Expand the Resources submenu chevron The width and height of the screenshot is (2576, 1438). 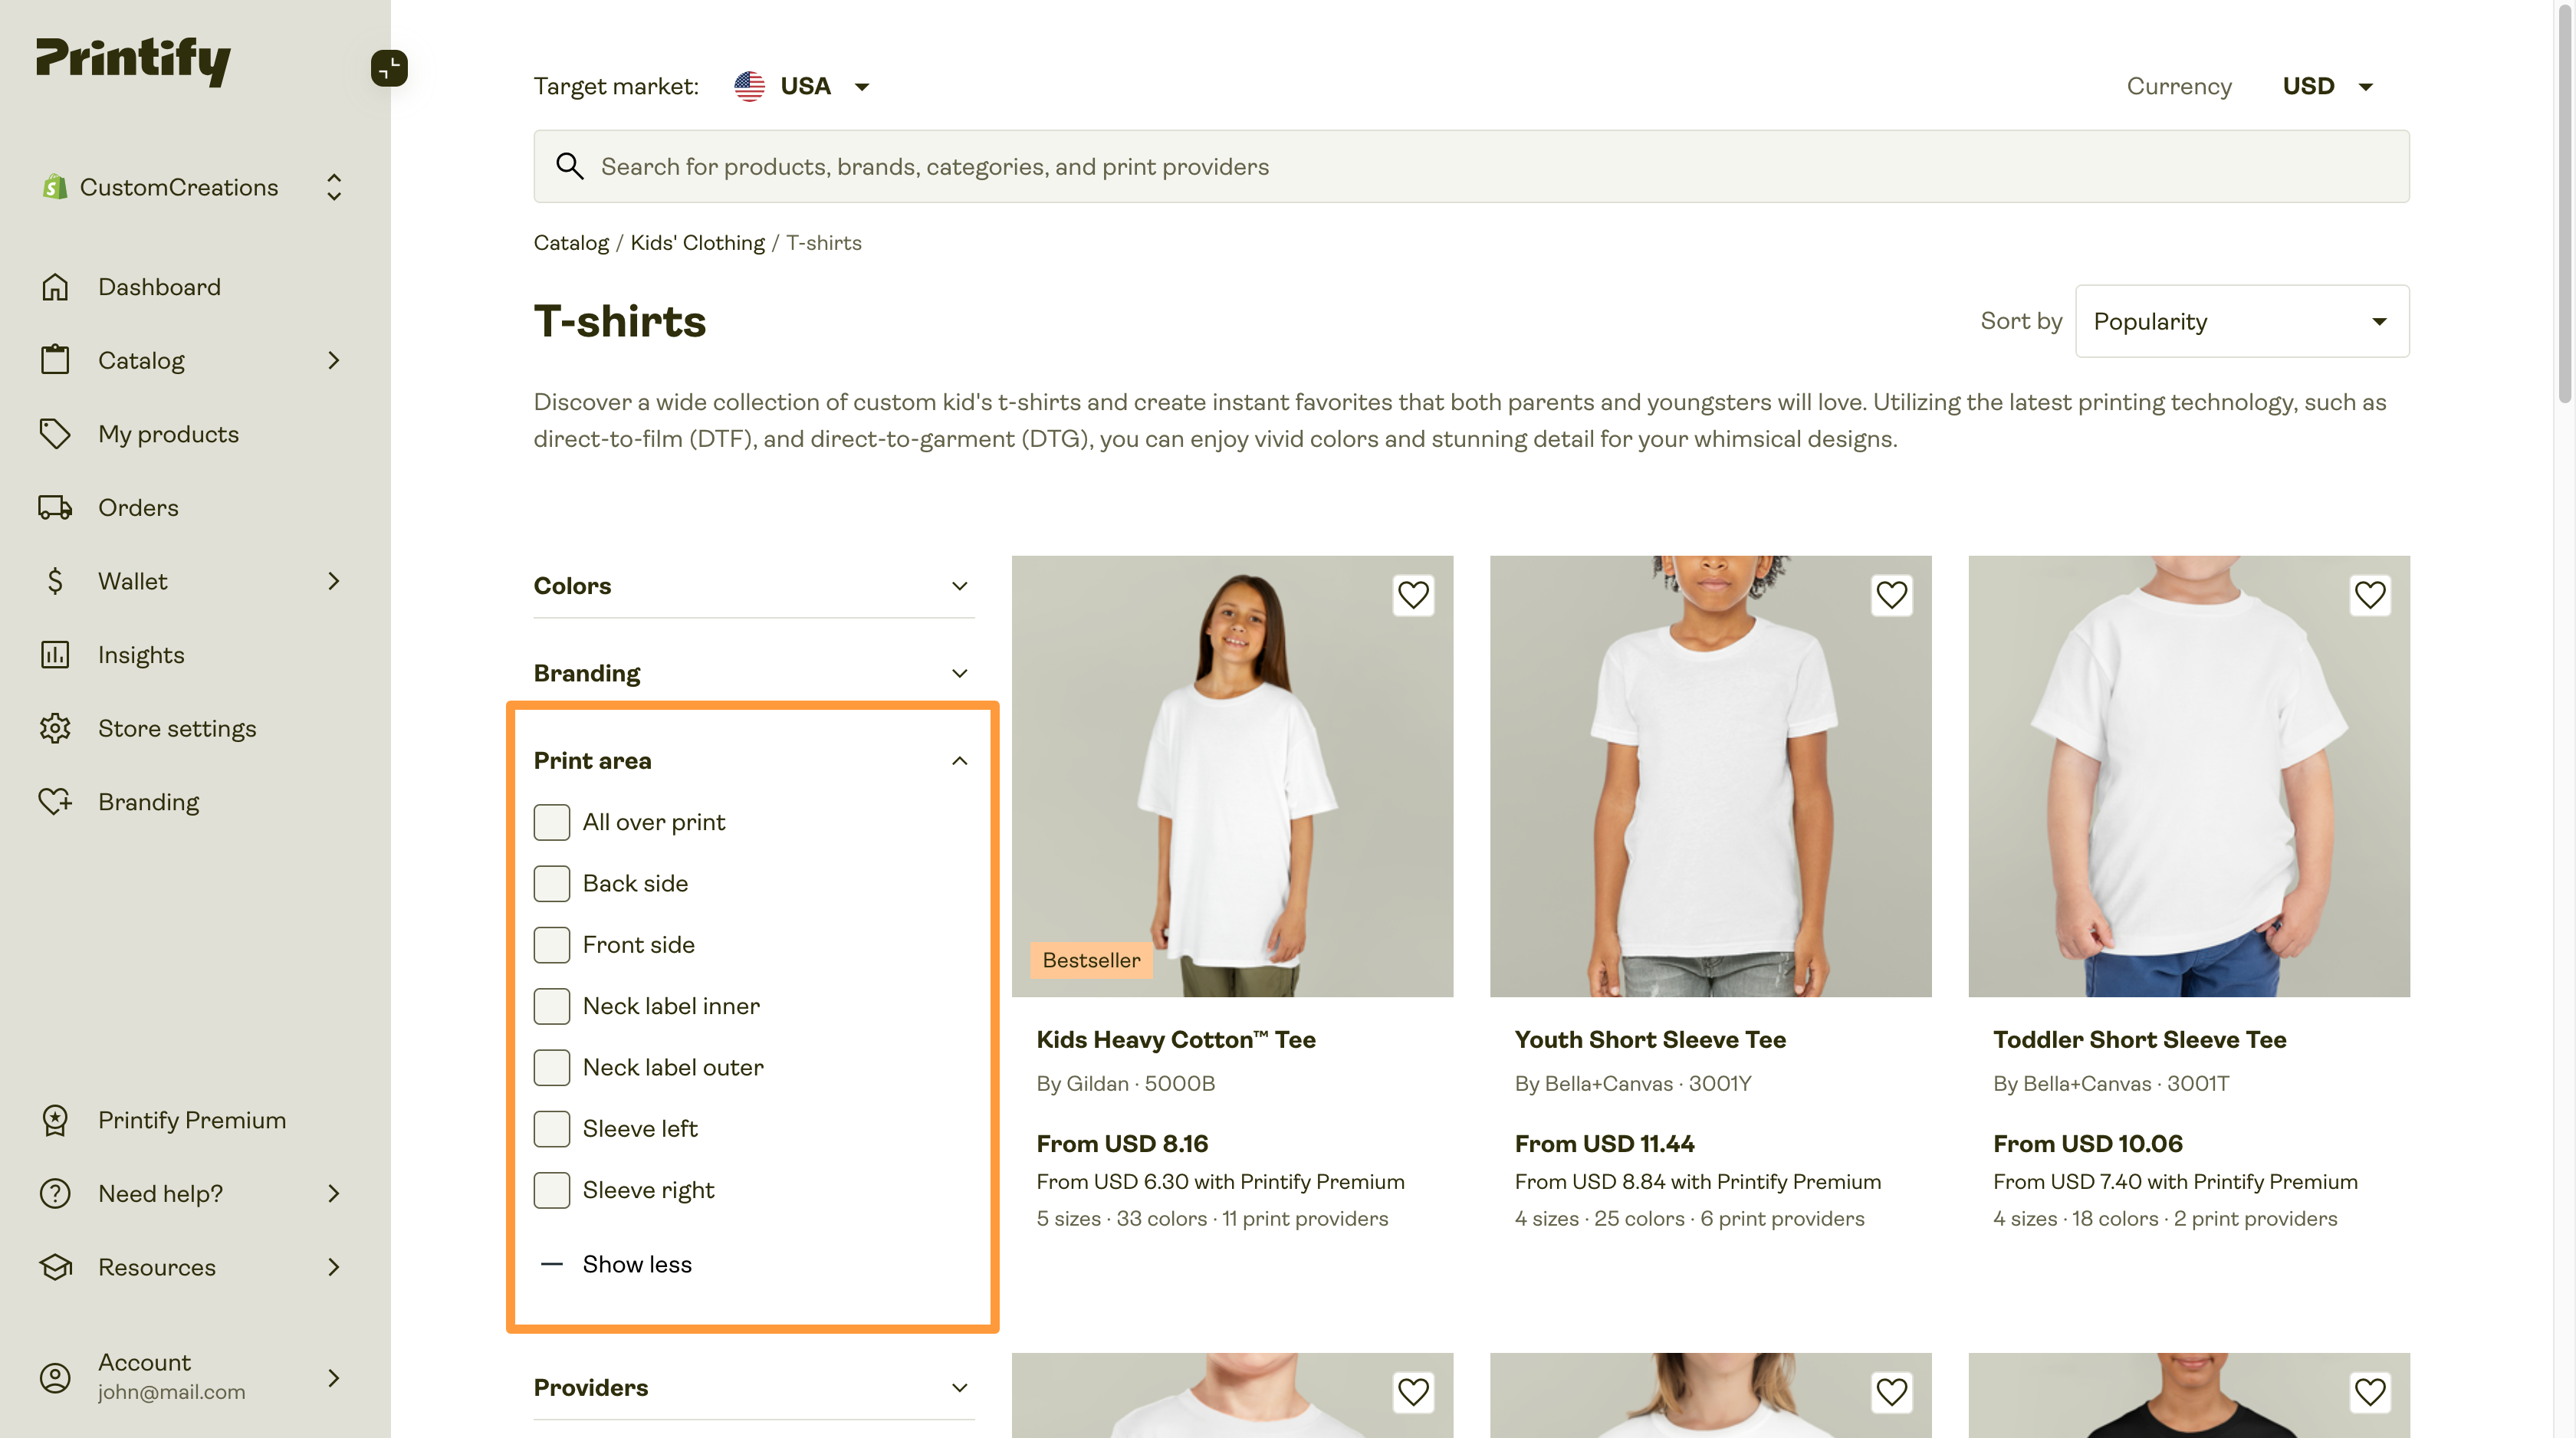[334, 1267]
